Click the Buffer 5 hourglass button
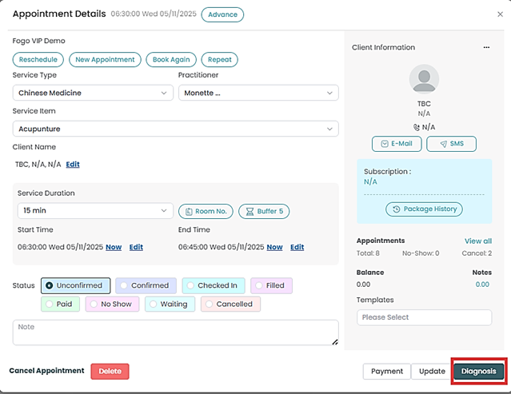This screenshot has width=511, height=394. (x=264, y=211)
